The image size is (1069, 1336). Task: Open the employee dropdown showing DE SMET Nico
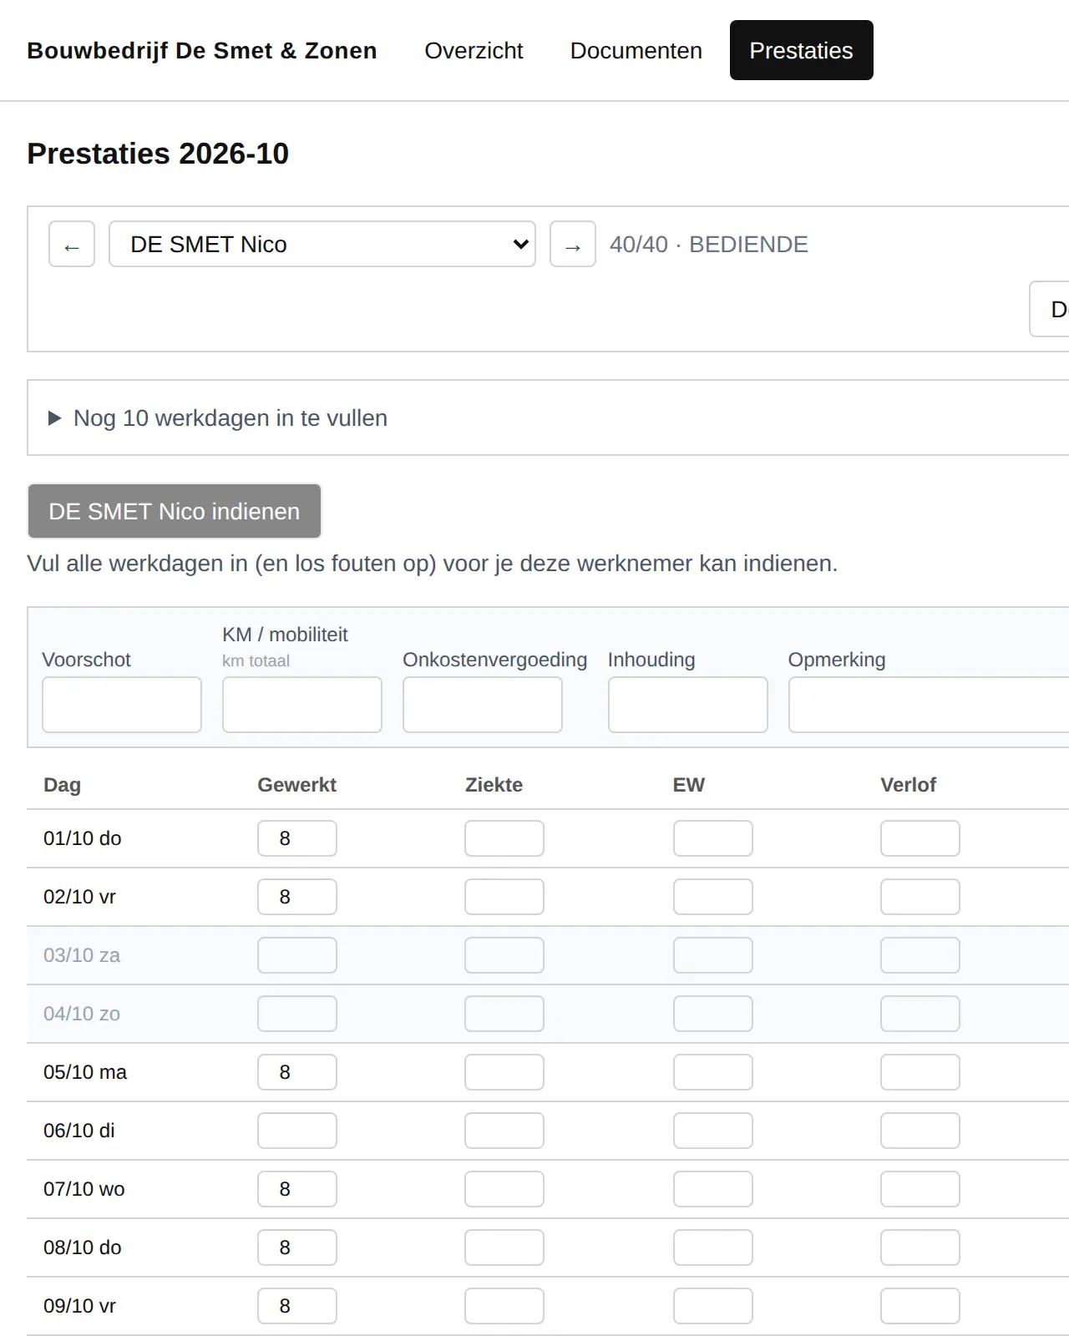[x=322, y=244]
